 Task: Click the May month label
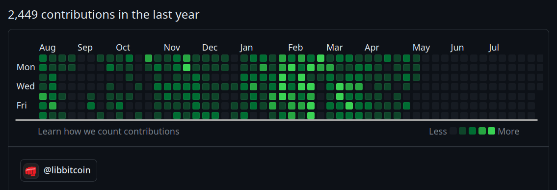tap(421, 48)
